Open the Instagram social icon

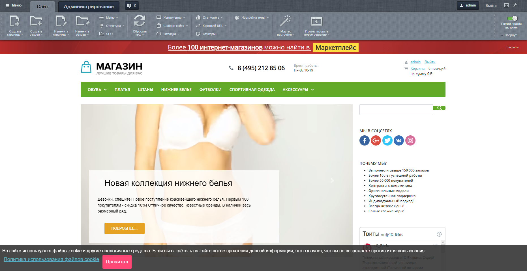[x=410, y=140]
